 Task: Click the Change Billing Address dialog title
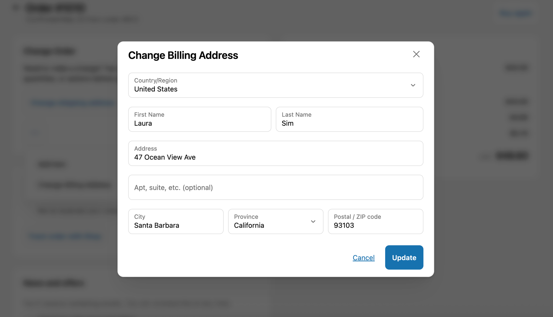click(x=183, y=55)
